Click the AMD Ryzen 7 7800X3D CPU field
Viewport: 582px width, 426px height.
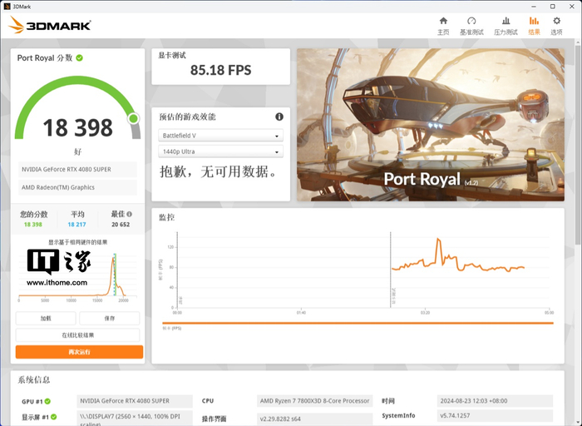pos(314,401)
